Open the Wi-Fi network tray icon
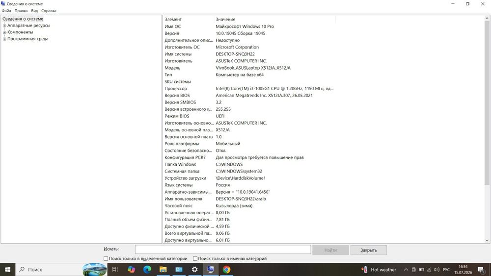491x276 pixels. (x=429, y=270)
